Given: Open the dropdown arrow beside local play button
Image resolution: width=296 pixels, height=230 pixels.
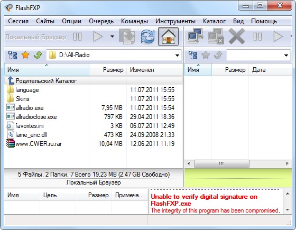Looking at the screenshot, I should [112, 36].
